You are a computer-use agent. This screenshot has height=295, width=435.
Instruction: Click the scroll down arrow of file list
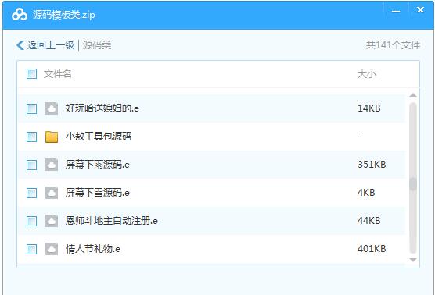tap(413, 260)
